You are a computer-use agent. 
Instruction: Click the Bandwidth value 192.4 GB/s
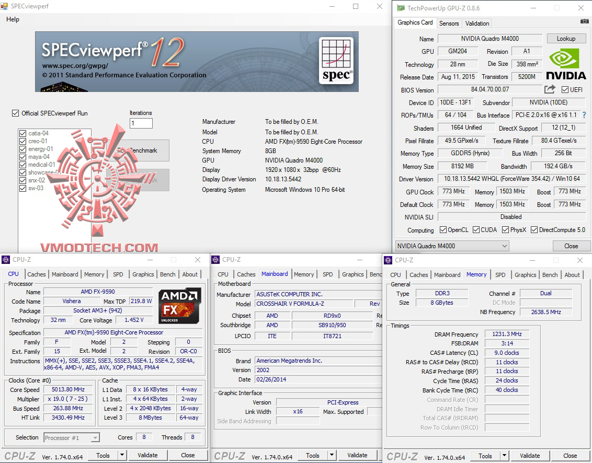pyautogui.click(x=558, y=166)
